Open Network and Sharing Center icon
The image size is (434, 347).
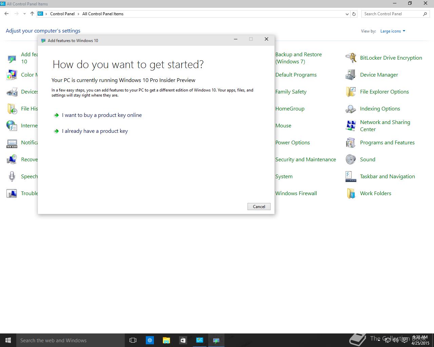351,126
